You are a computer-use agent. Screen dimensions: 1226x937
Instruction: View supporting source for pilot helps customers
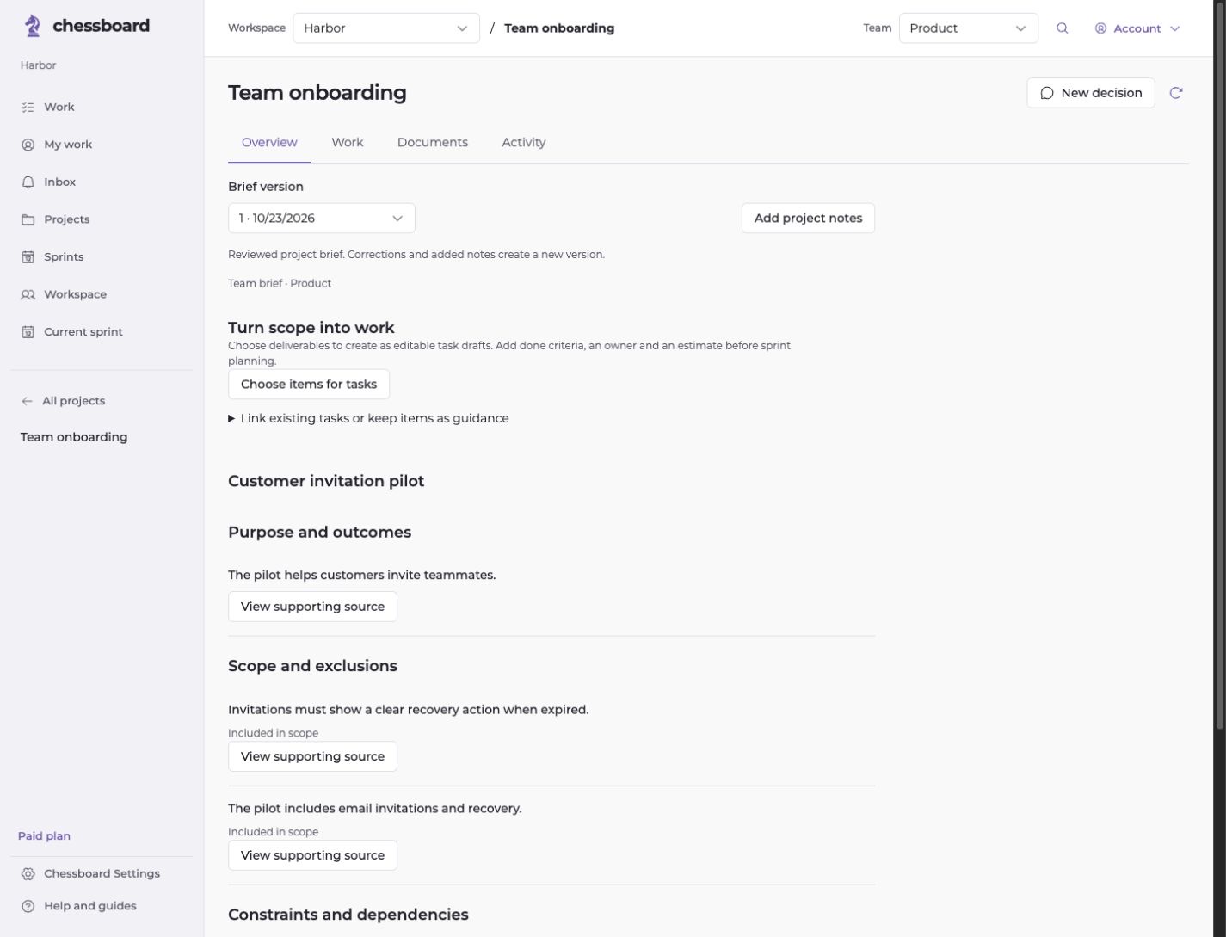(x=312, y=607)
